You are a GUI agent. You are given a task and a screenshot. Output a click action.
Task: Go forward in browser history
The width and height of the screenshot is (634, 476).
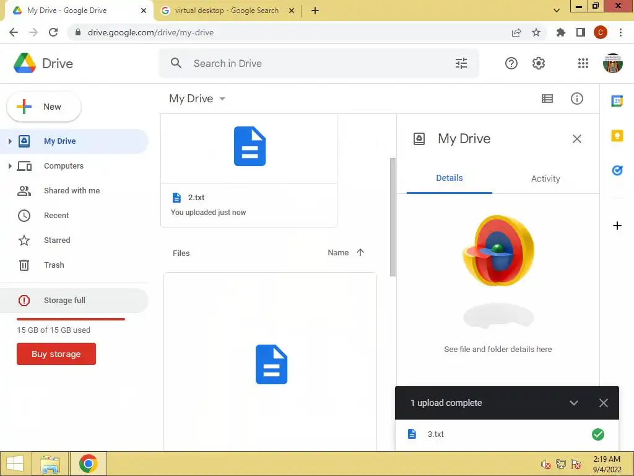point(33,32)
